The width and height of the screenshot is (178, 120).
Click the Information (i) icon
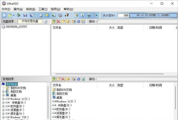82,15
